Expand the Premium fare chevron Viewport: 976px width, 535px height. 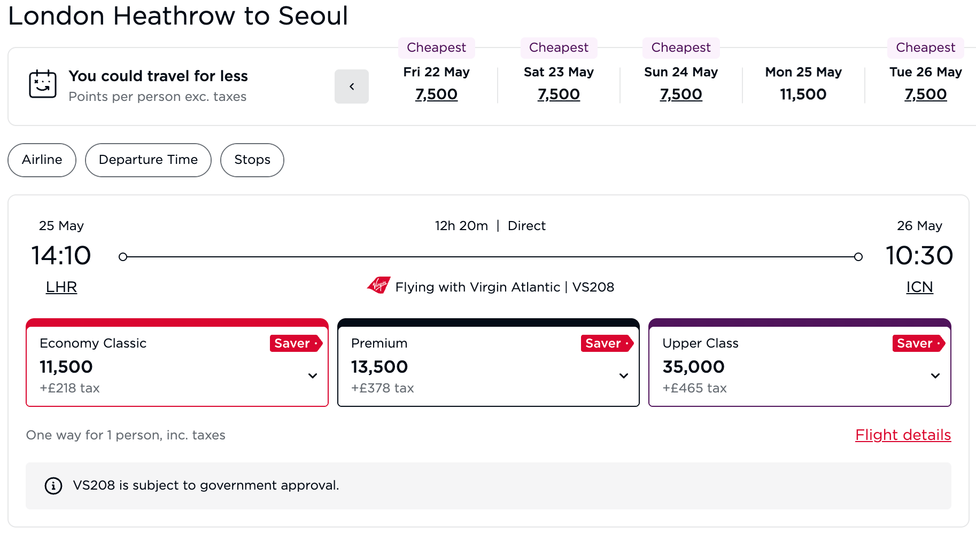coord(624,376)
